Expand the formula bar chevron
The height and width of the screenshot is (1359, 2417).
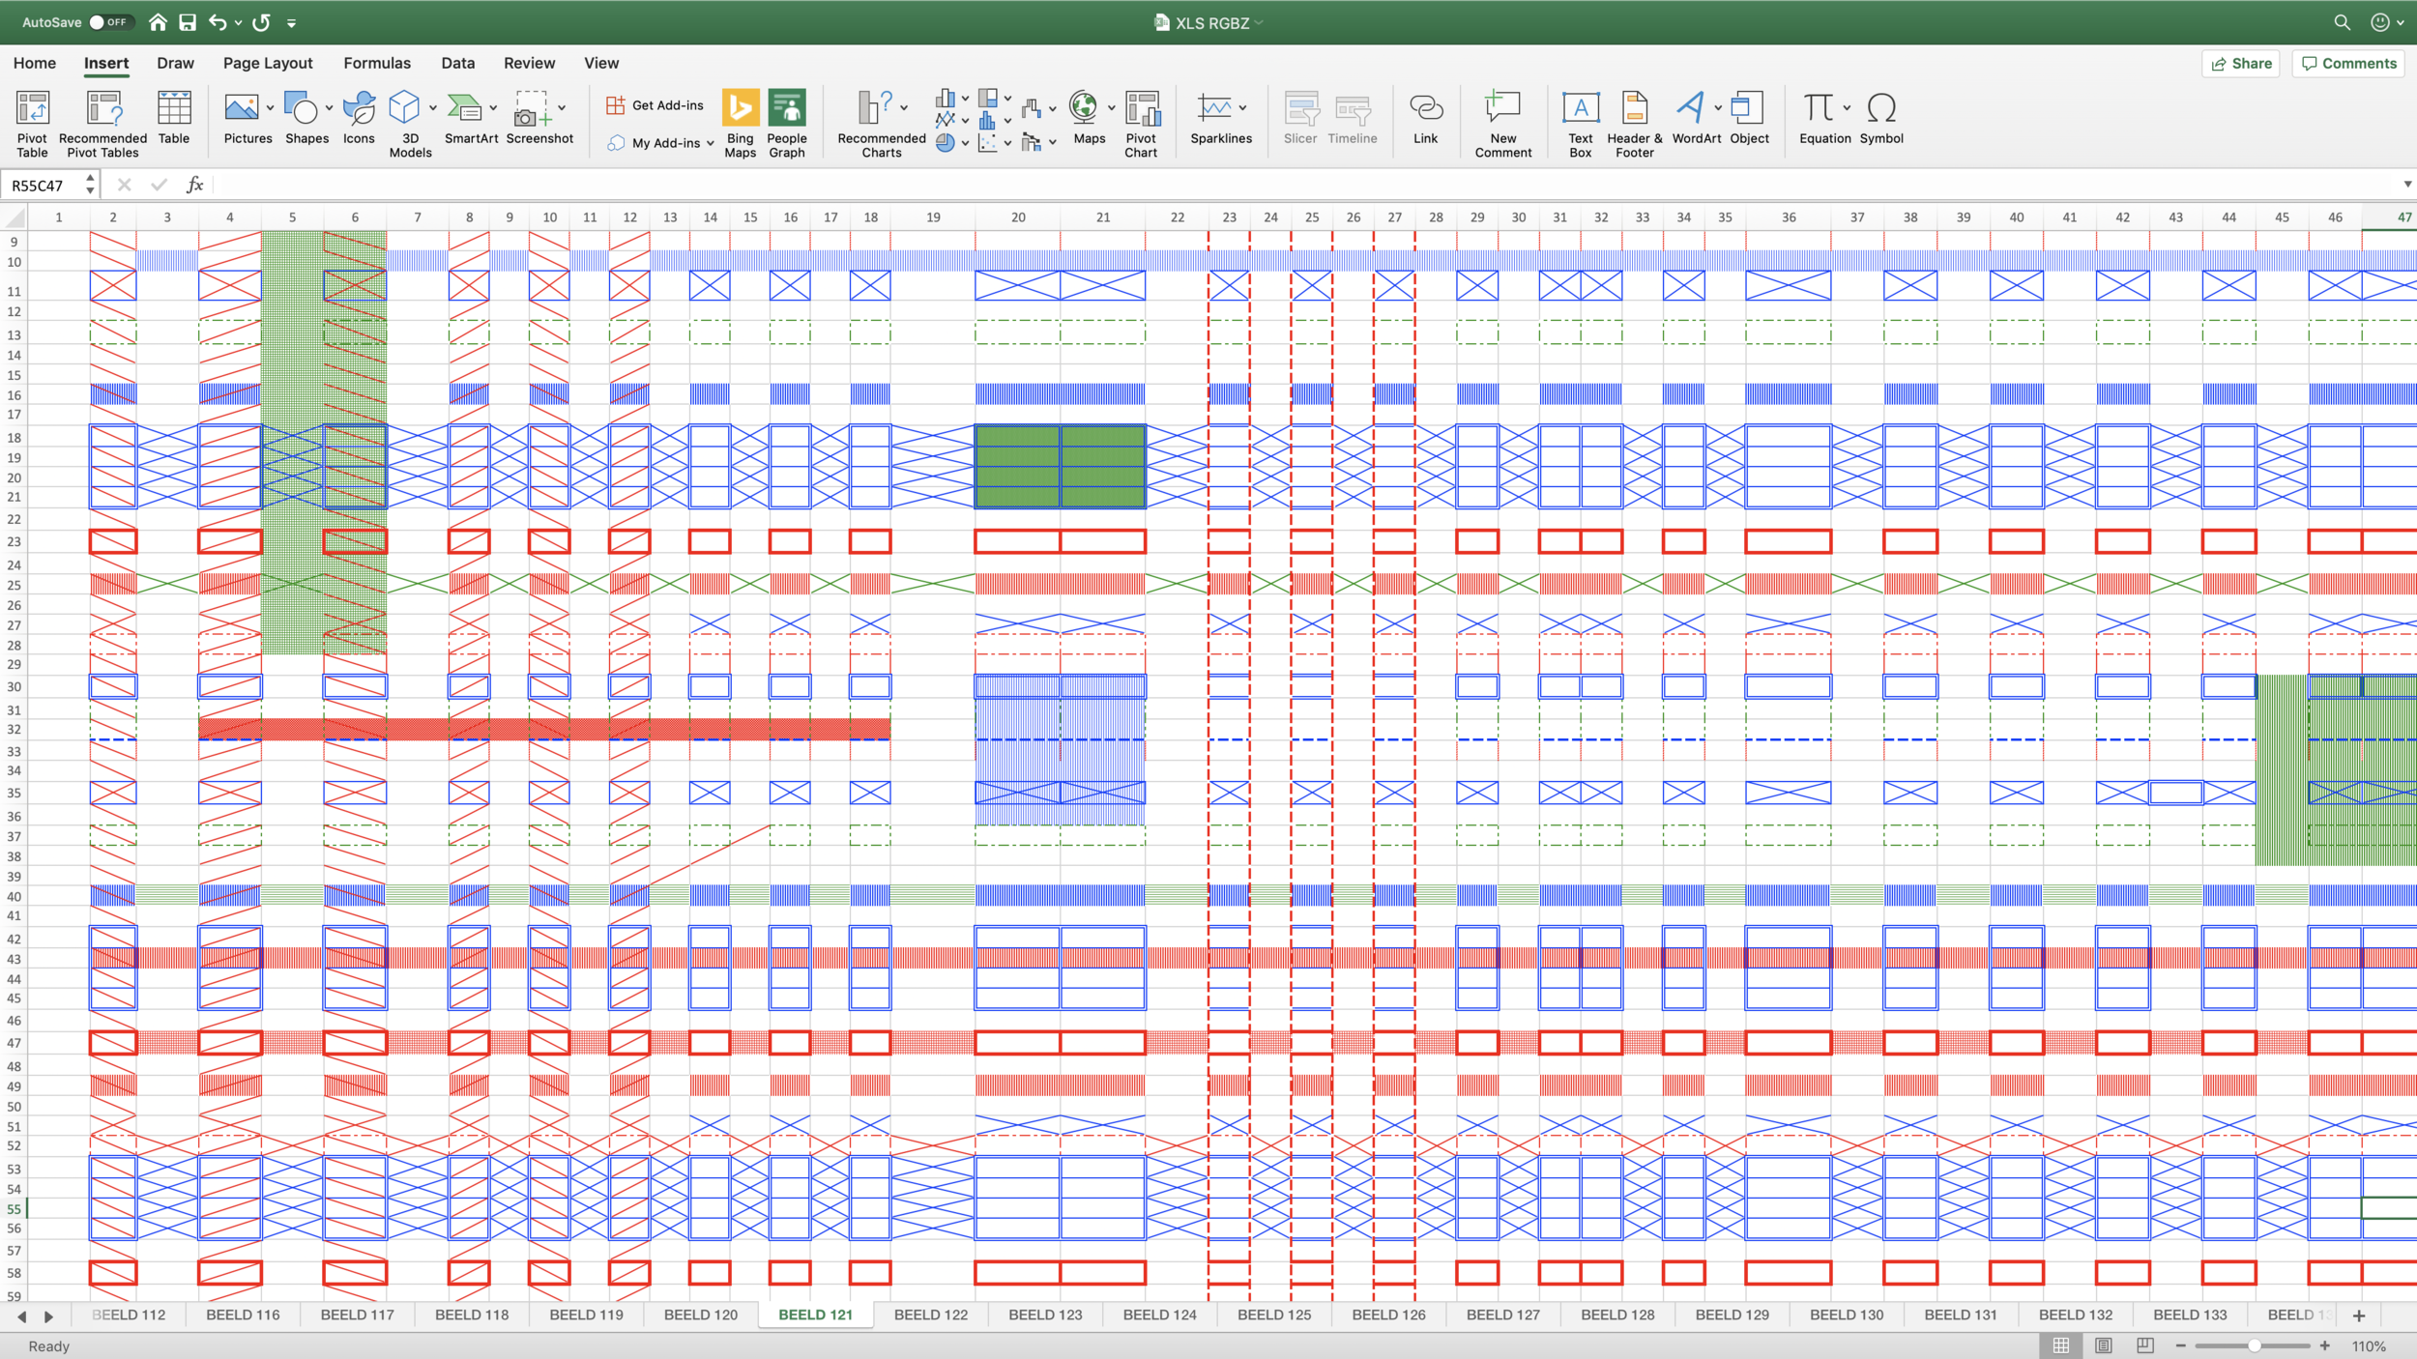tap(2406, 185)
